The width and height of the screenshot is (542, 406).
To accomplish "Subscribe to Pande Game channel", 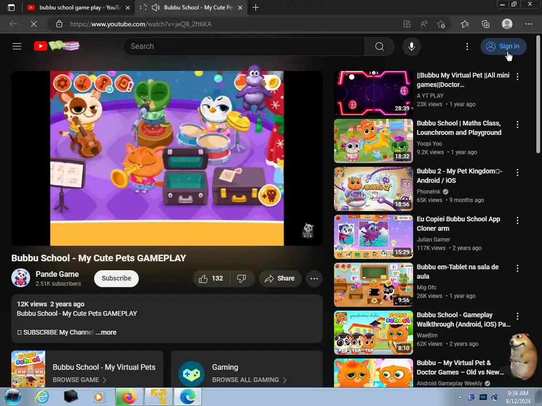I will click(x=117, y=279).
